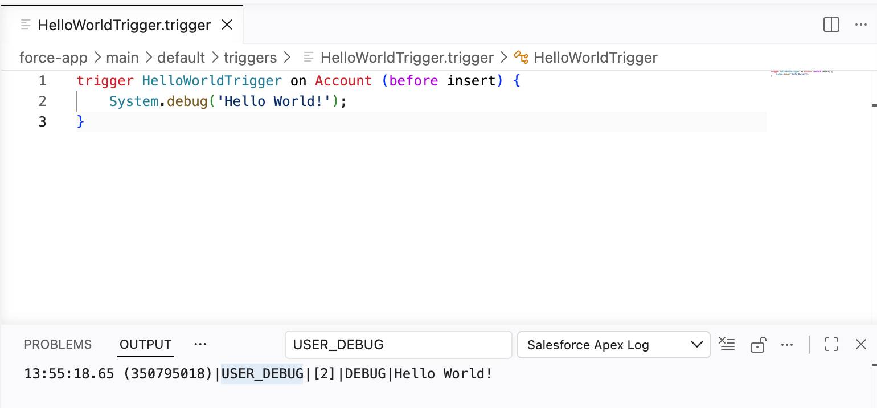The image size is (877, 408).
Task: Click 'System' in the debug statement
Action: point(134,101)
